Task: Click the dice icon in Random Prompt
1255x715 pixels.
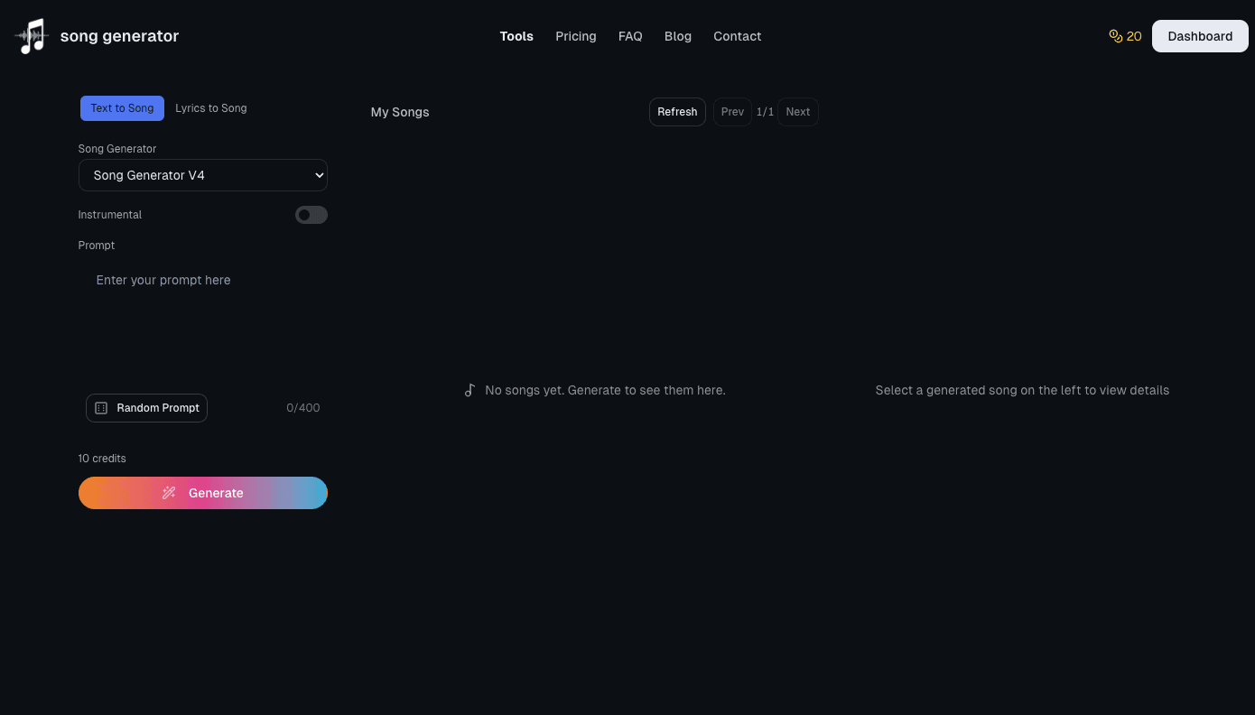Action: (101, 408)
